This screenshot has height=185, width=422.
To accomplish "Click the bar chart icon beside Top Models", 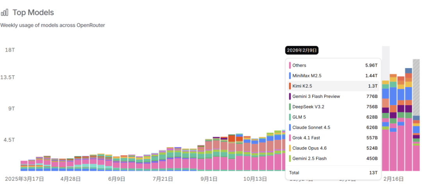I will (5, 12).
